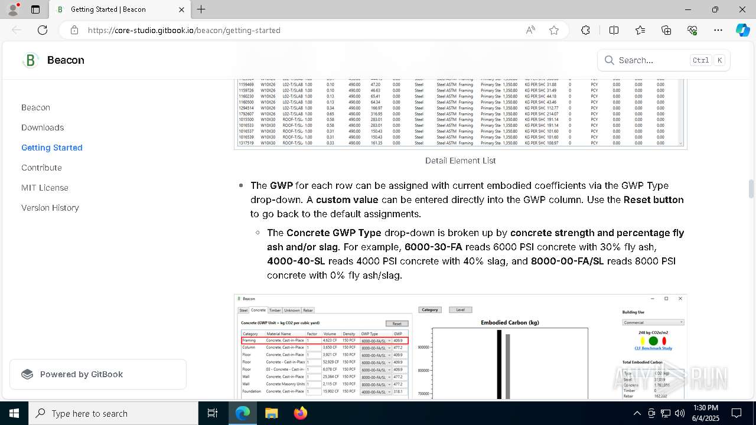Click the Beacon logo icon
Viewport: 756px width, 425px height.
(x=30, y=60)
